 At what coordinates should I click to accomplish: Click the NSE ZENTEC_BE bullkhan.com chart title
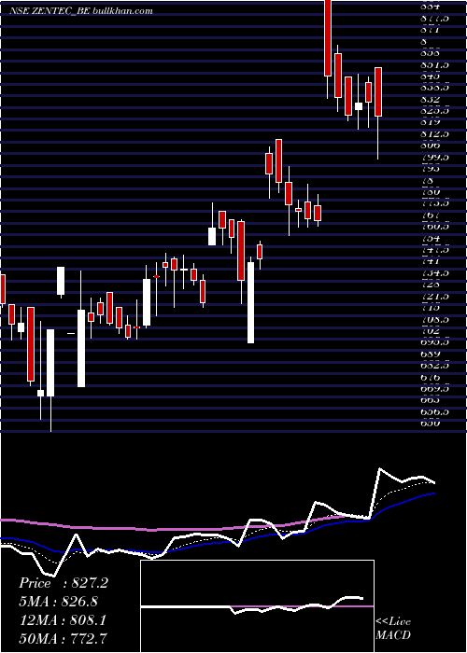(x=81, y=11)
